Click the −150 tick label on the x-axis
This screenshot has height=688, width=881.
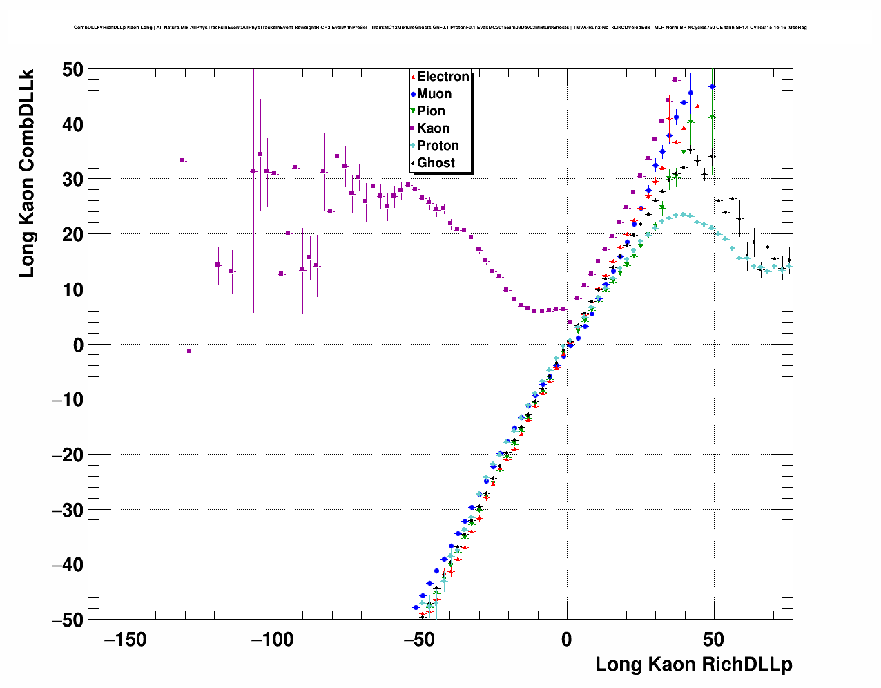125,640
